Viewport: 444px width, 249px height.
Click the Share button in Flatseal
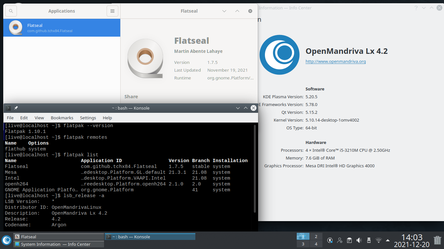click(x=131, y=96)
